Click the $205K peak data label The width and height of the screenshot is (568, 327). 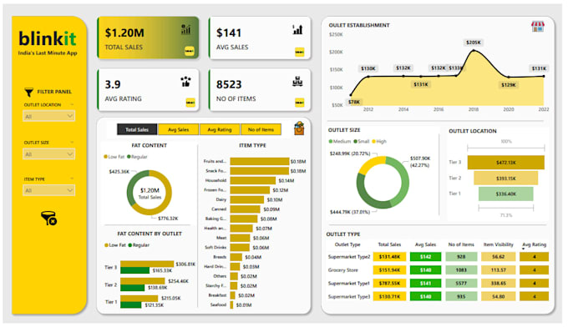pyautogui.click(x=473, y=43)
